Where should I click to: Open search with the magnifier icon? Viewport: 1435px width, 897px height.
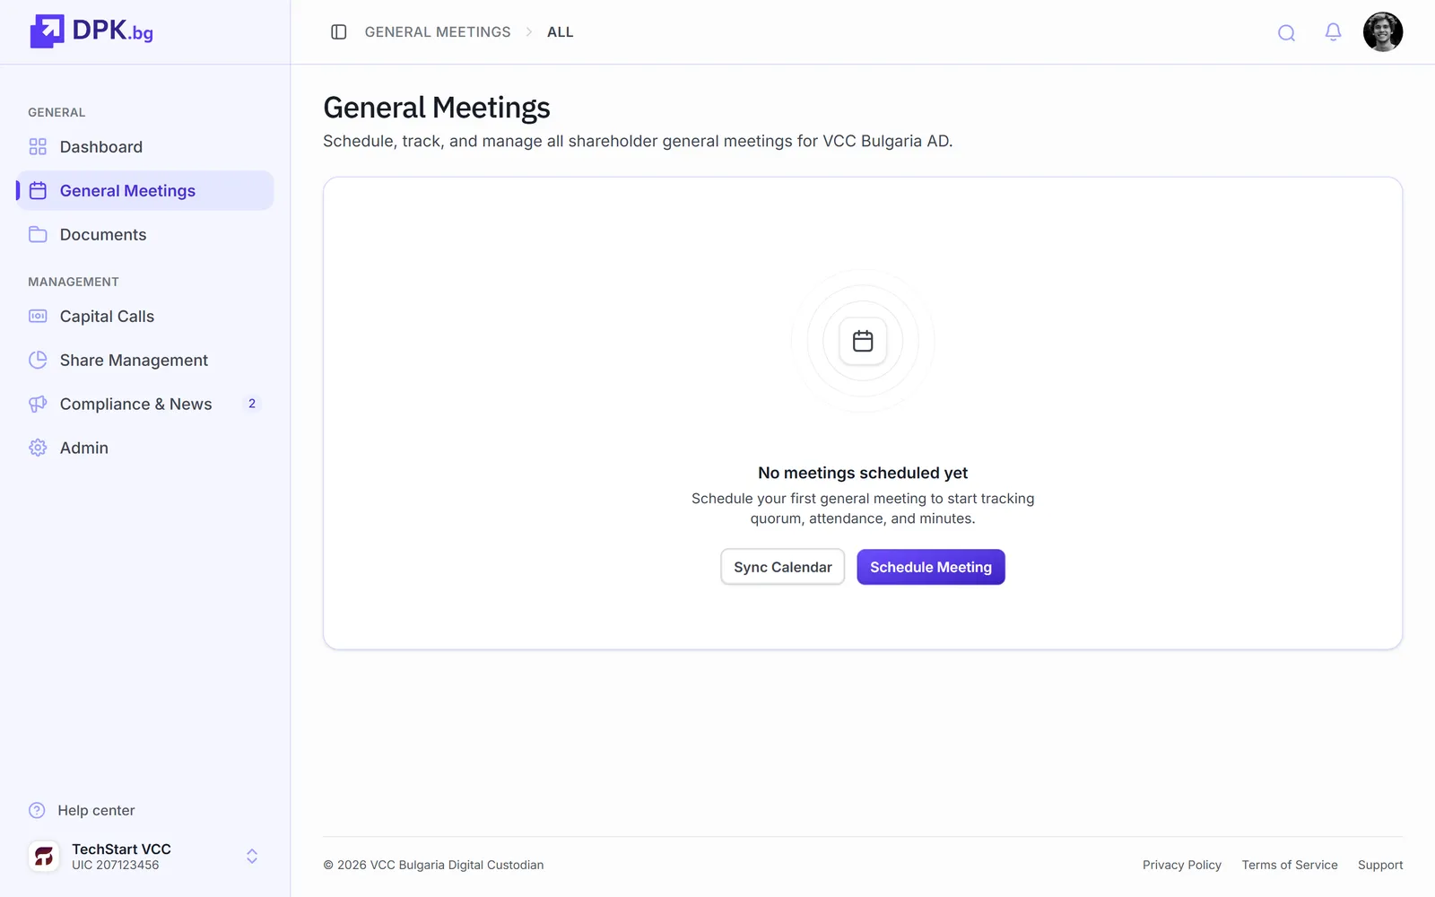pos(1286,33)
